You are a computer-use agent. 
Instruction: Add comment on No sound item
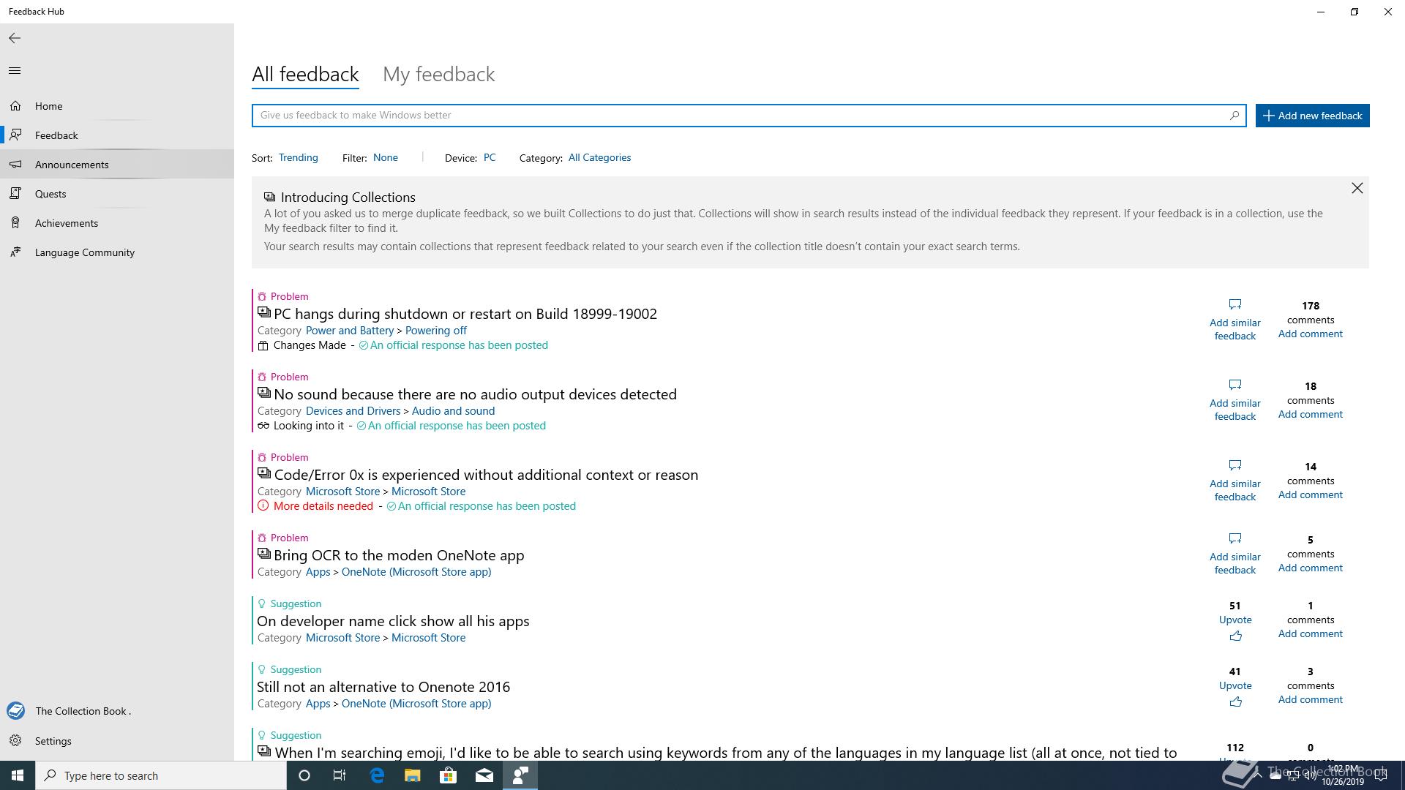click(x=1310, y=414)
